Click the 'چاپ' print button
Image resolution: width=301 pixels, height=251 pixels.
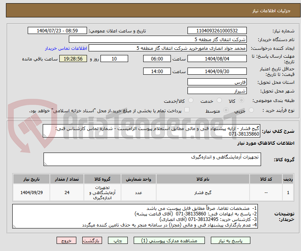tap(118, 240)
